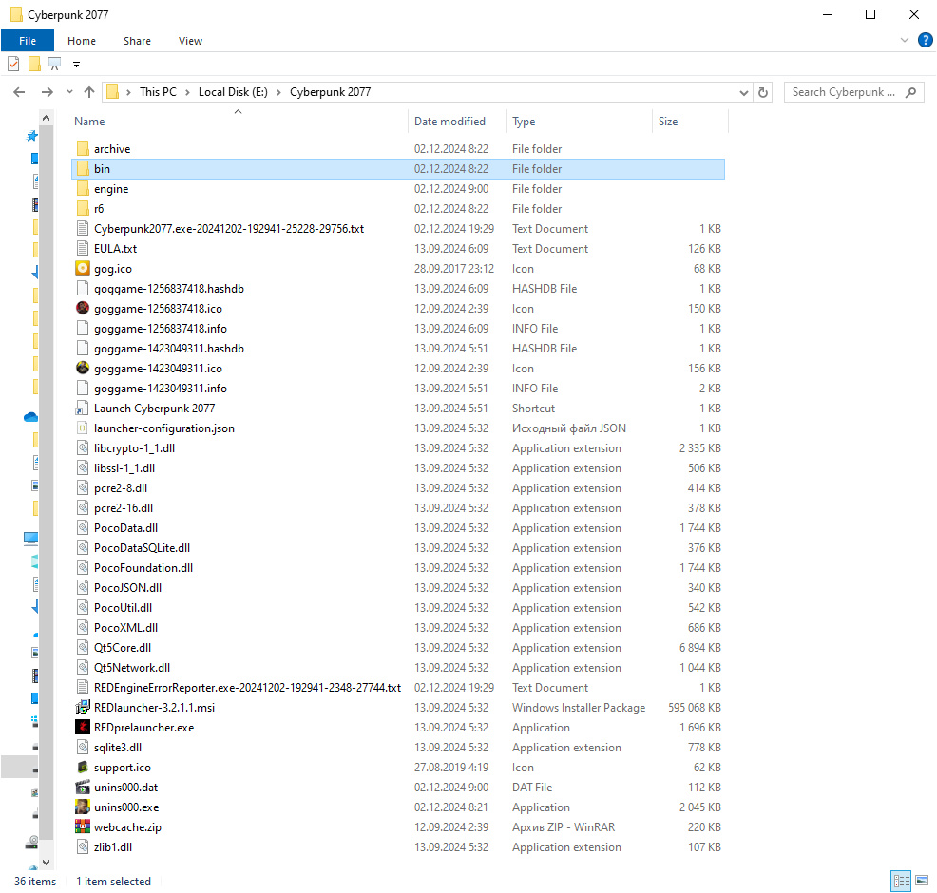Navigate back using the back arrow
Viewport: 937px width, 893px height.
tap(19, 92)
